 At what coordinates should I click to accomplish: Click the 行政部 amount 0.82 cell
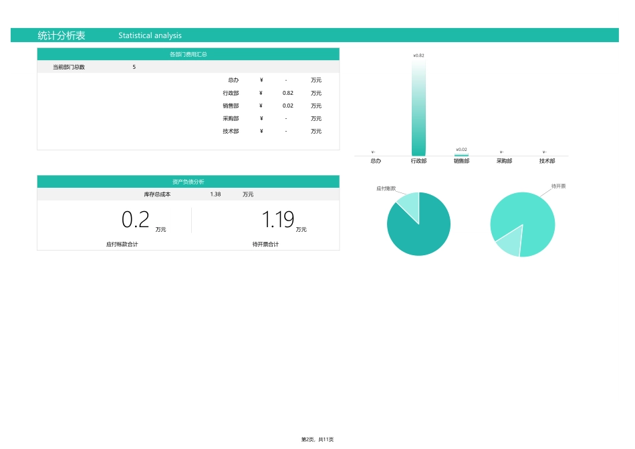pos(287,93)
